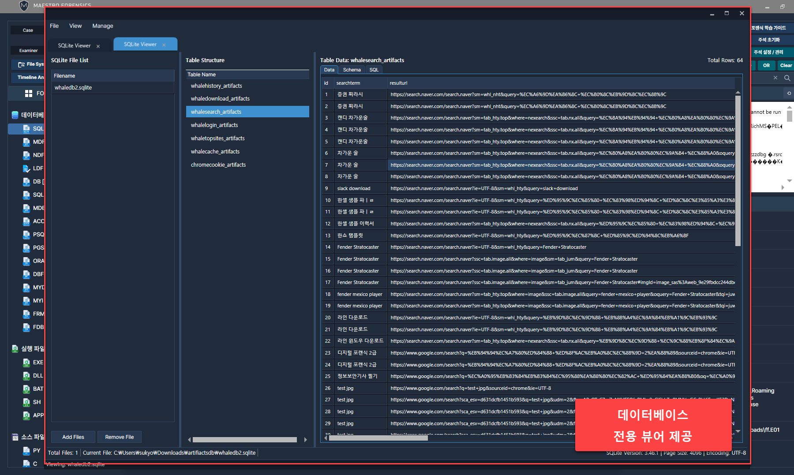Click the File System folder icon
794x475 pixels.
(21, 64)
